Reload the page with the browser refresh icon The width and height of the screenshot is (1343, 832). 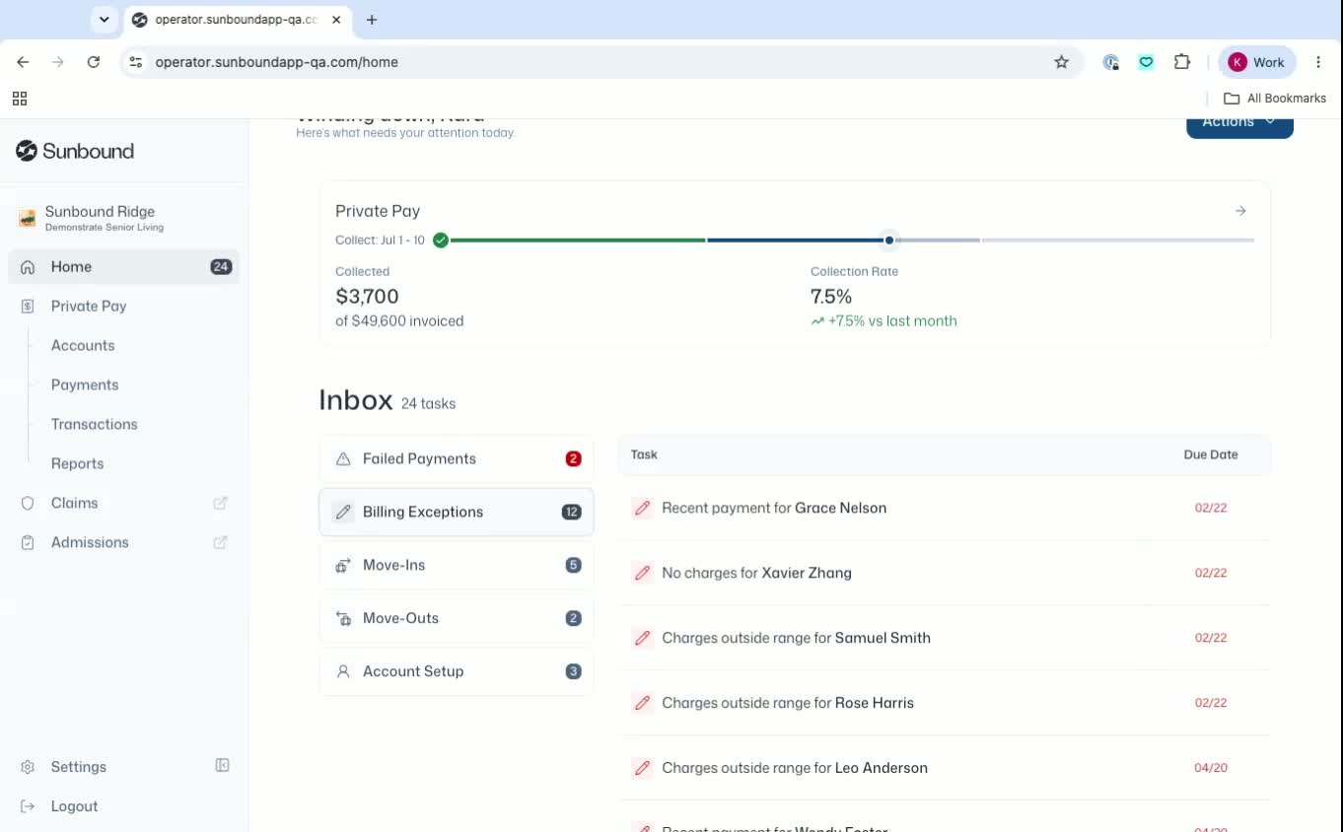pos(94,62)
